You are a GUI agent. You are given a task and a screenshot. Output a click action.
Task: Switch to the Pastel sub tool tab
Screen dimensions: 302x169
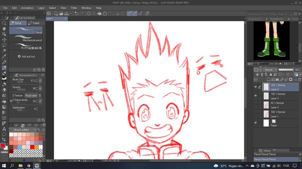pos(36,23)
